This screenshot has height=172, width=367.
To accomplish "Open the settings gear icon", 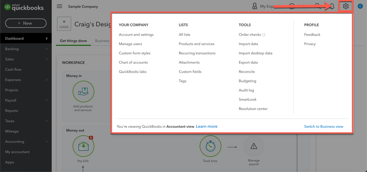I will (x=346, y=6).
